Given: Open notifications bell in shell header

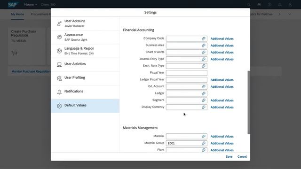Looking at the screenshot, I should pyautogui.click(x=280, y=5).
